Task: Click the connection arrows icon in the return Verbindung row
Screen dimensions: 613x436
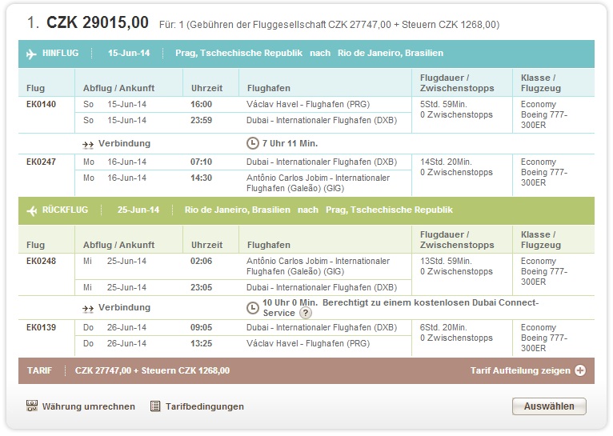Action: (x=88, y=309)
